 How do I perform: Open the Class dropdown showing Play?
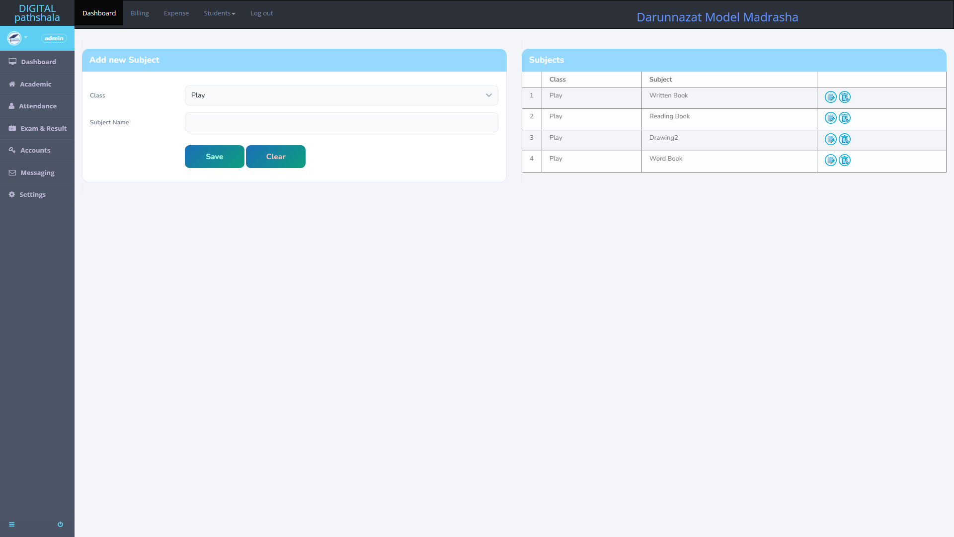[341, 95]
